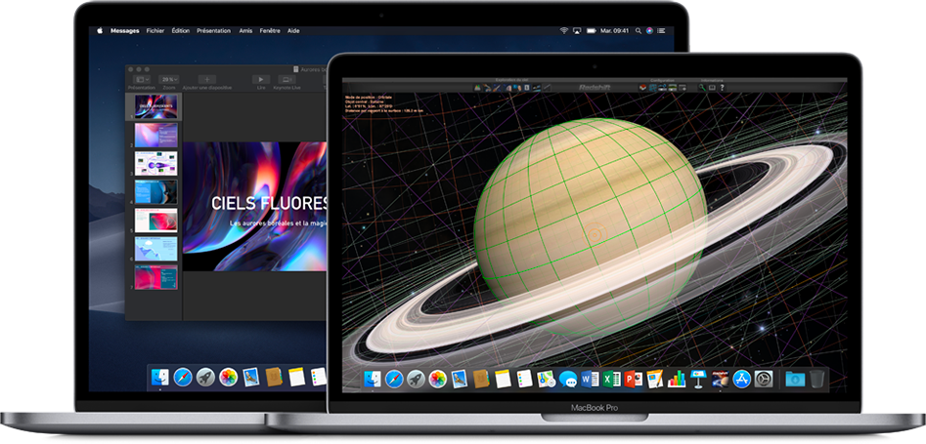This screenshot has height=444, width=926.
Task: Open the Keynote Présentation view dropdown
Action: [x=141, y=79]
